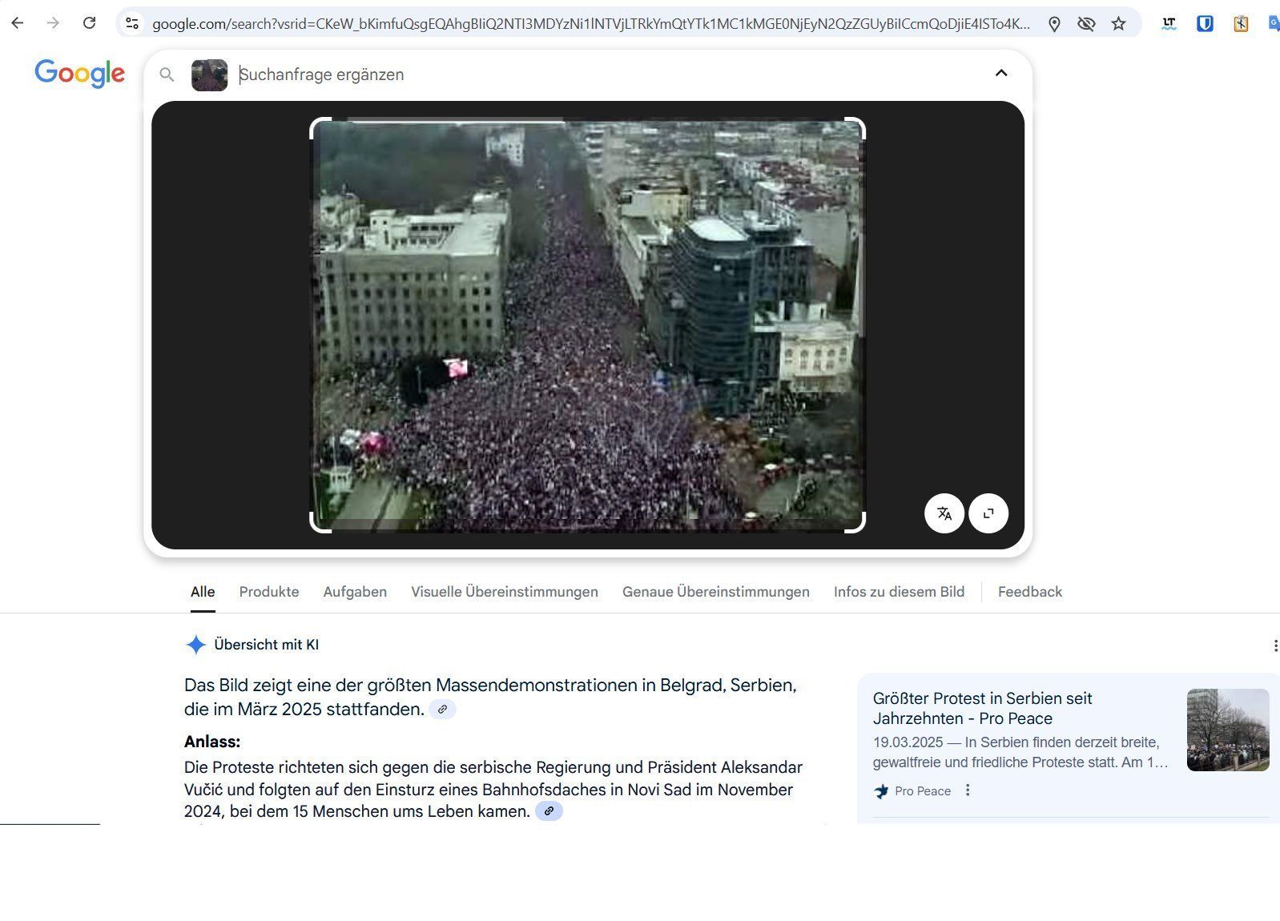Click the address bar URL
This screenshot has width=1280, height=921.
591,24
